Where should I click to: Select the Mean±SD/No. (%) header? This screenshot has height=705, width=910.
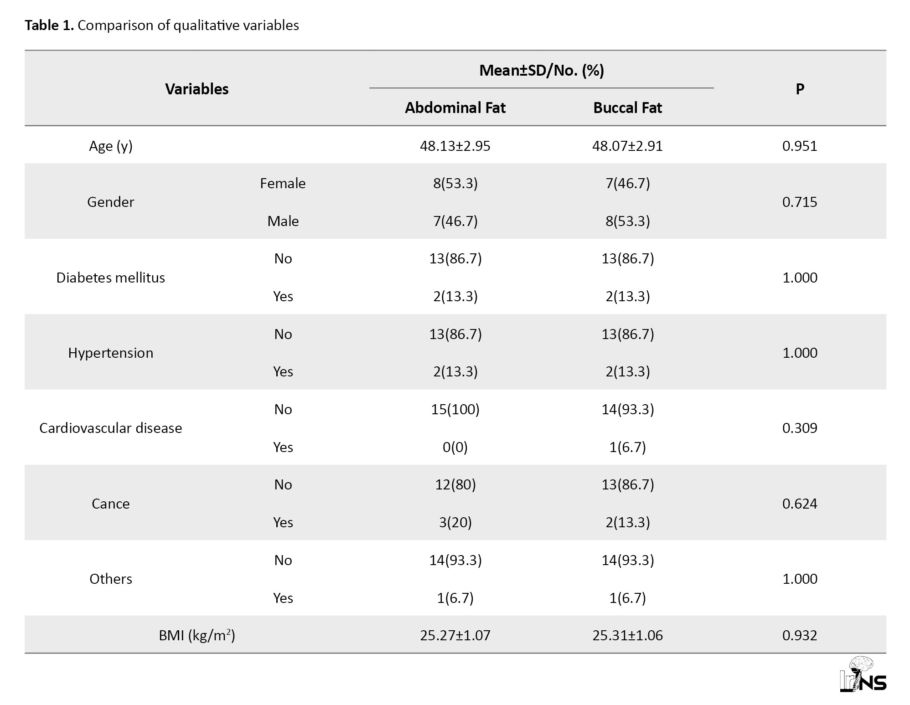pyautogui.click(x=542, y=70)
